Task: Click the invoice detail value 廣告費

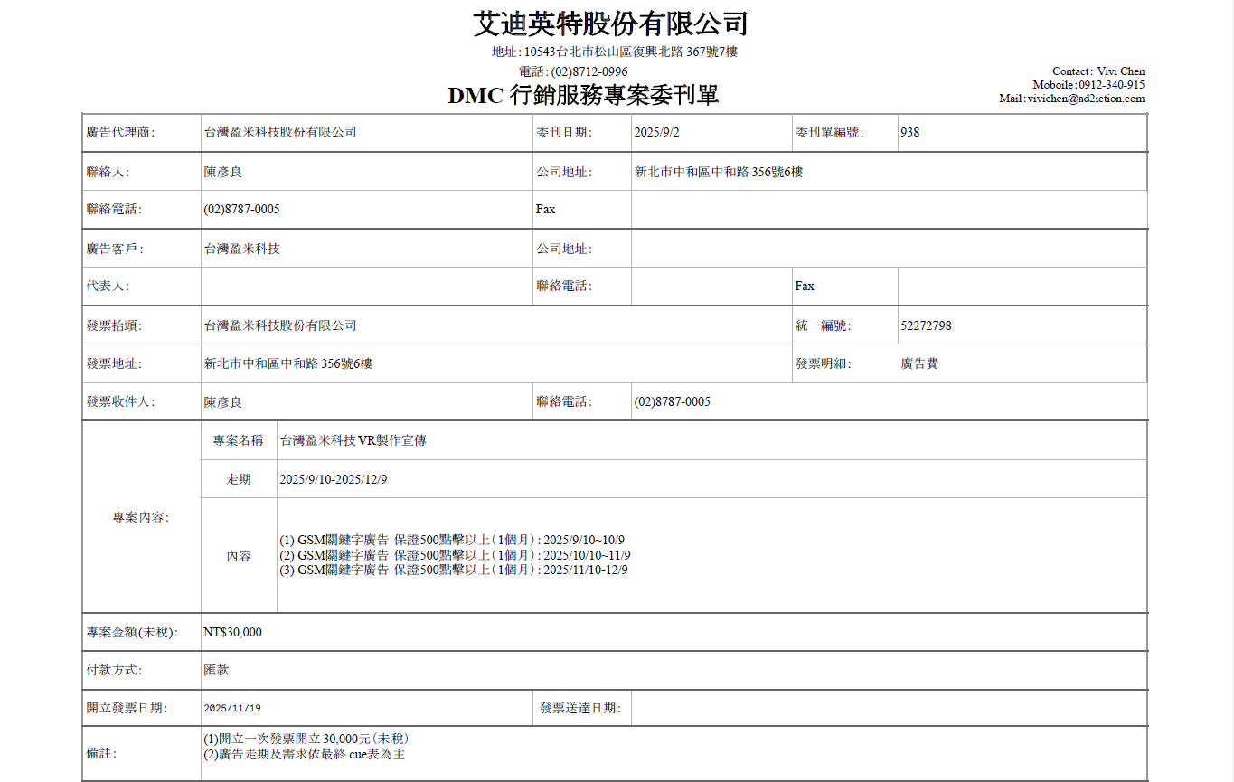Action: (919, 363)
